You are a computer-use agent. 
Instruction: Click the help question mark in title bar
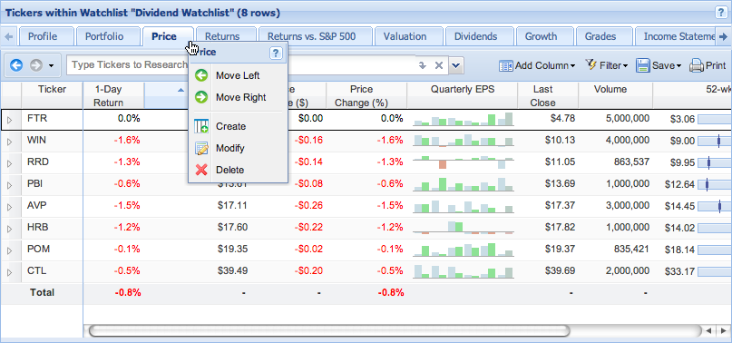[721, 13]
